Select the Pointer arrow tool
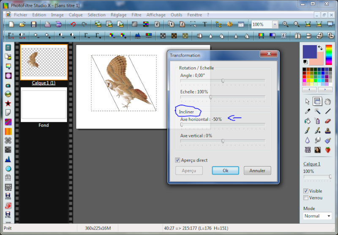Viewport: 338px width, 235px height. pyautogui.click(x=308, y=101)
